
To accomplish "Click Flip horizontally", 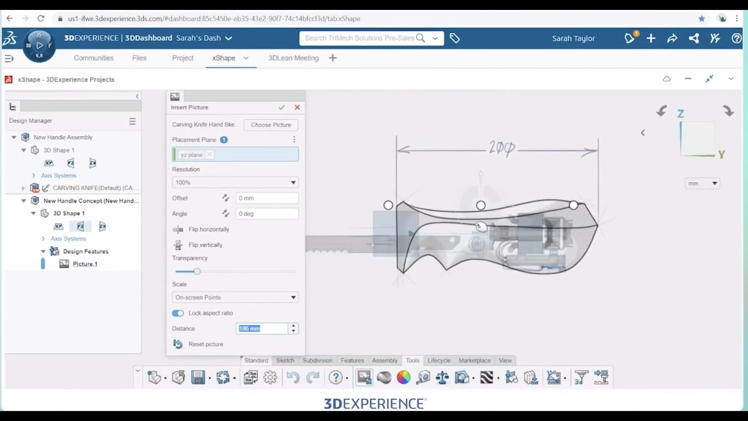I will coord(201,229).
